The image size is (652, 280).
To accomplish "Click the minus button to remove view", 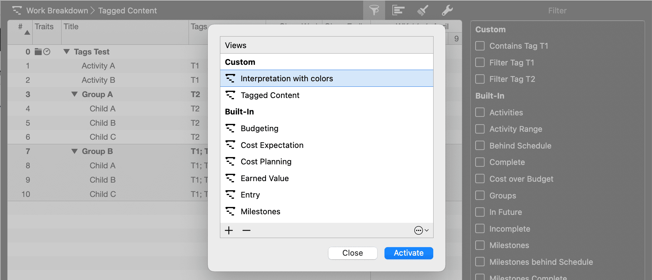I will click(x=246, y=230).
